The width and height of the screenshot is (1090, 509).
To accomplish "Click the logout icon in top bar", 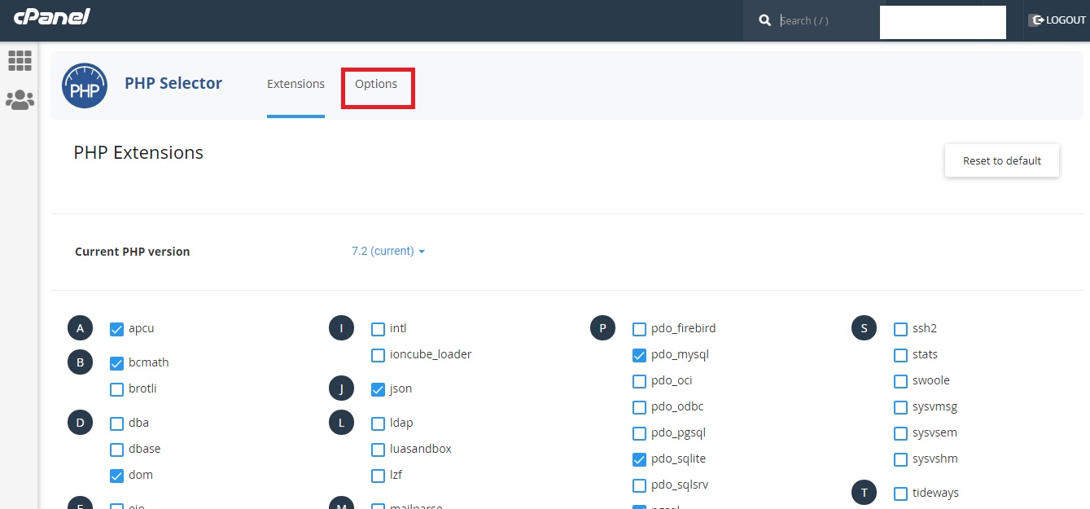I will coord(1036,20).
